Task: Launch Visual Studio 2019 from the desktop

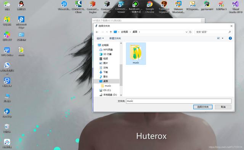Action: pyautogui.click(x=236, y=7)
